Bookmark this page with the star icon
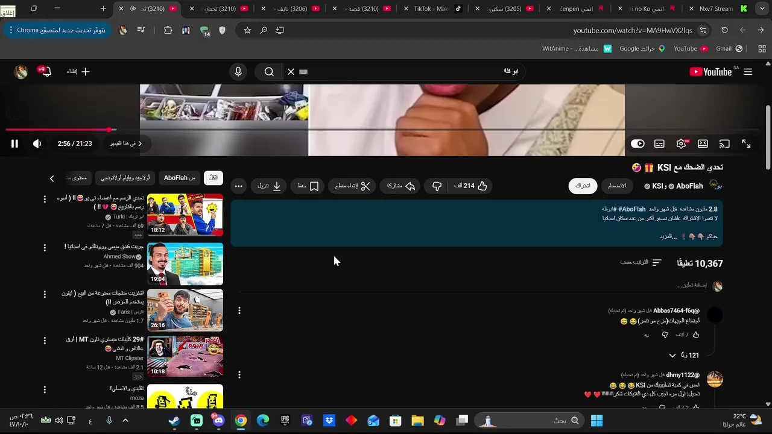 tap(247, 30)
